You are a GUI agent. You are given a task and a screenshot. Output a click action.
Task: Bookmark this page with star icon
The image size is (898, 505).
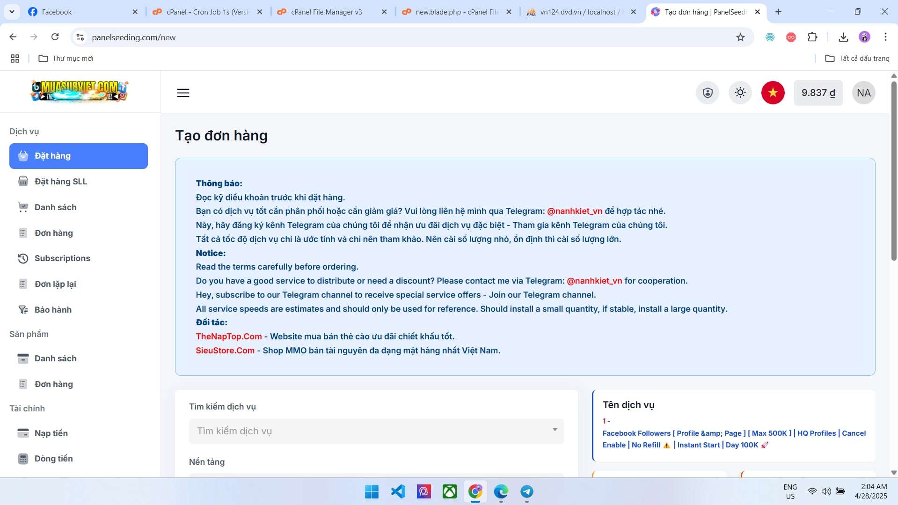[740, 37]
